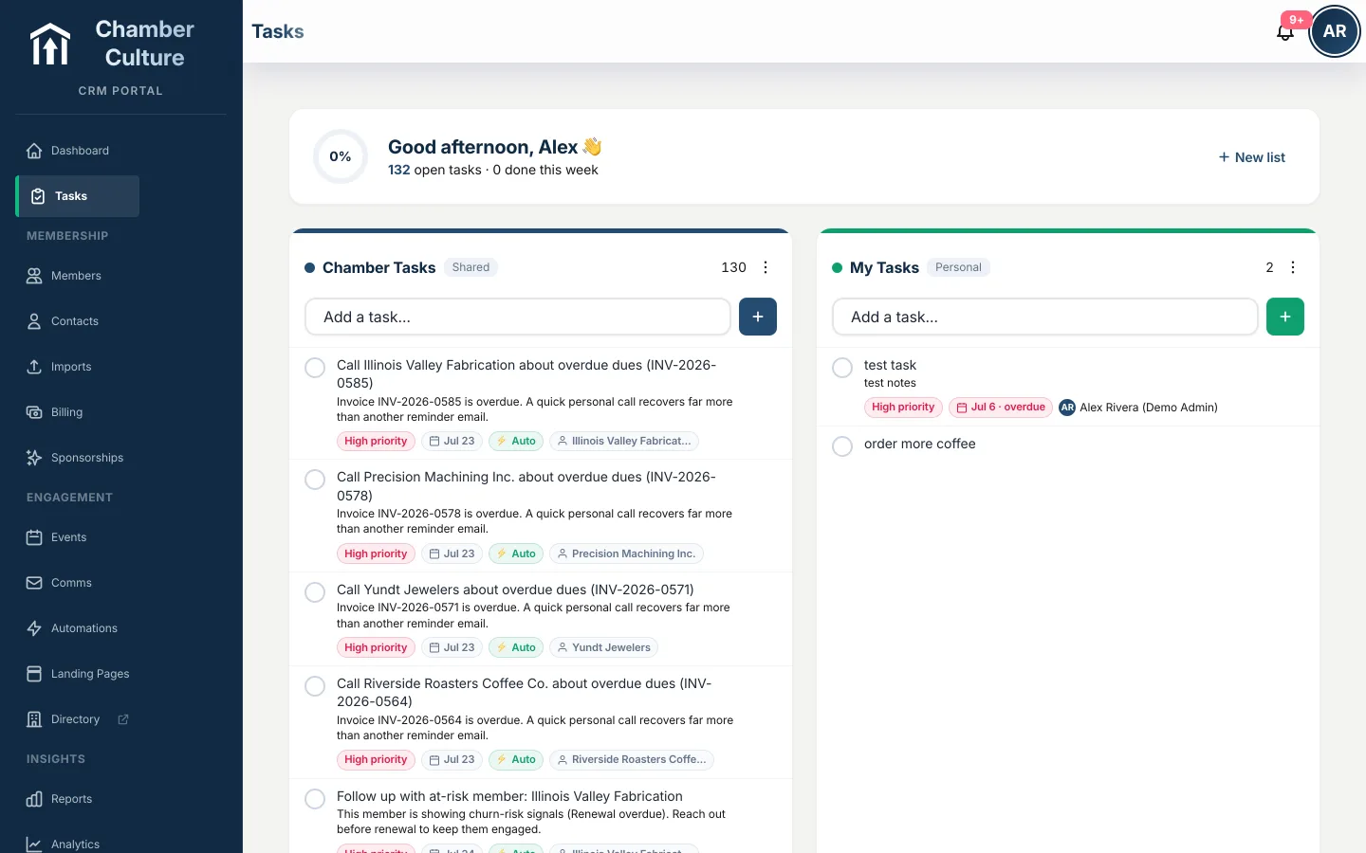Click the Jul 23 chip on Illinois Valley task
The height and width of the screenshot is (853, 1366).
click(452, 441)
